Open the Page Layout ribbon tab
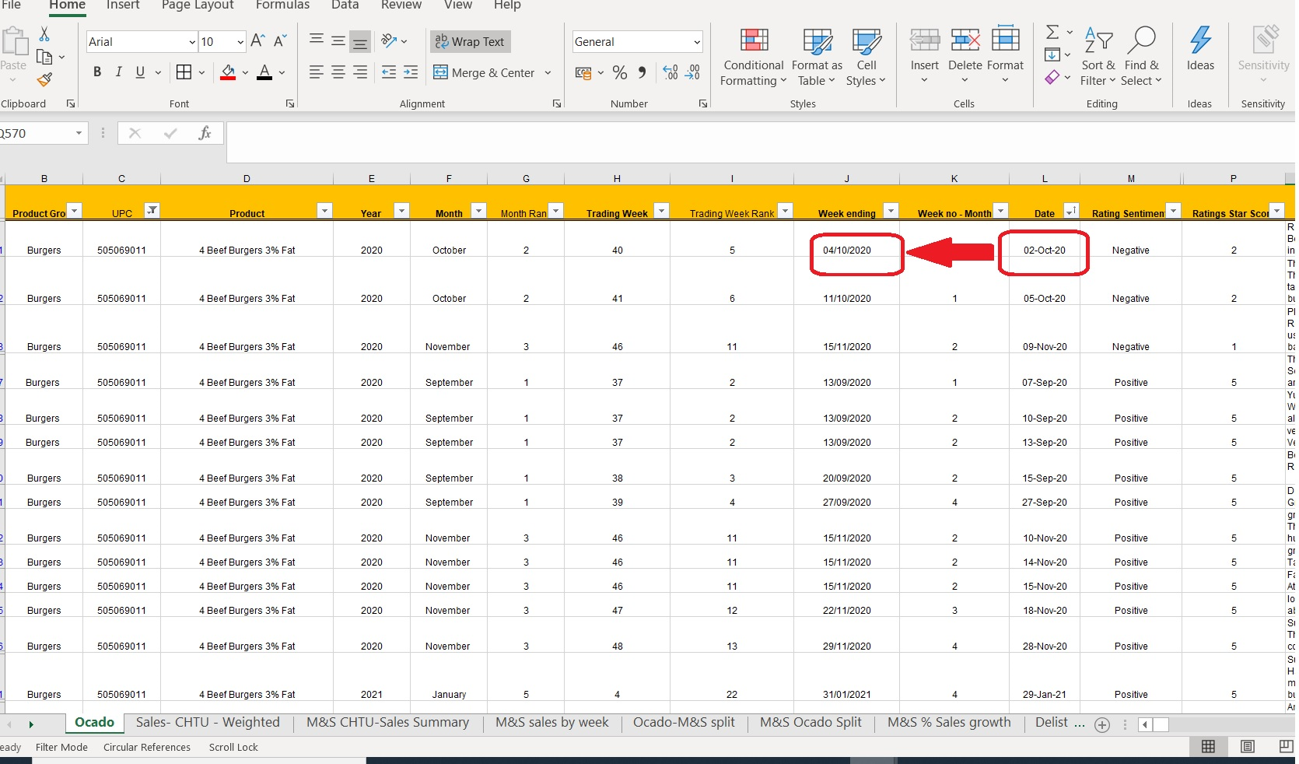 pyautogui.click(x=198, y=5)
